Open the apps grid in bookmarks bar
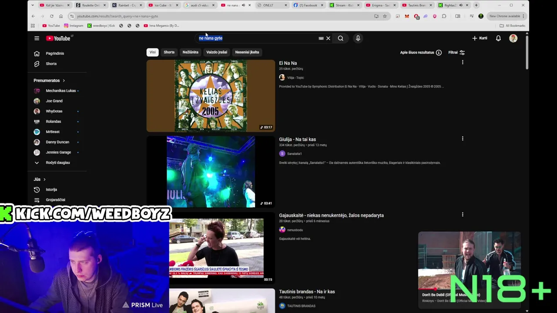Screen dimensions: 557x313 (33, 26)
